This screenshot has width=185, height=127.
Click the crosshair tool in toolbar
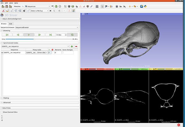point(130,6)
